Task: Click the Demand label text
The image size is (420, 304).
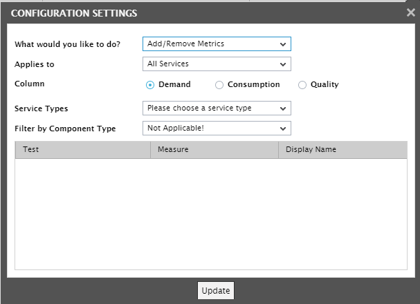Action: pos(174,84)
